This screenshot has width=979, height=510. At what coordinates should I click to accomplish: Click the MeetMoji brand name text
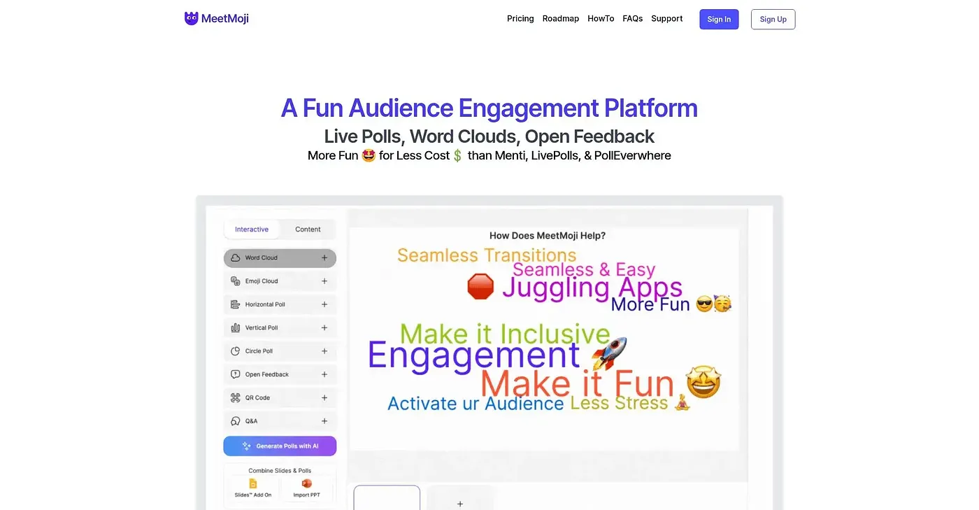tap(225, 19)
